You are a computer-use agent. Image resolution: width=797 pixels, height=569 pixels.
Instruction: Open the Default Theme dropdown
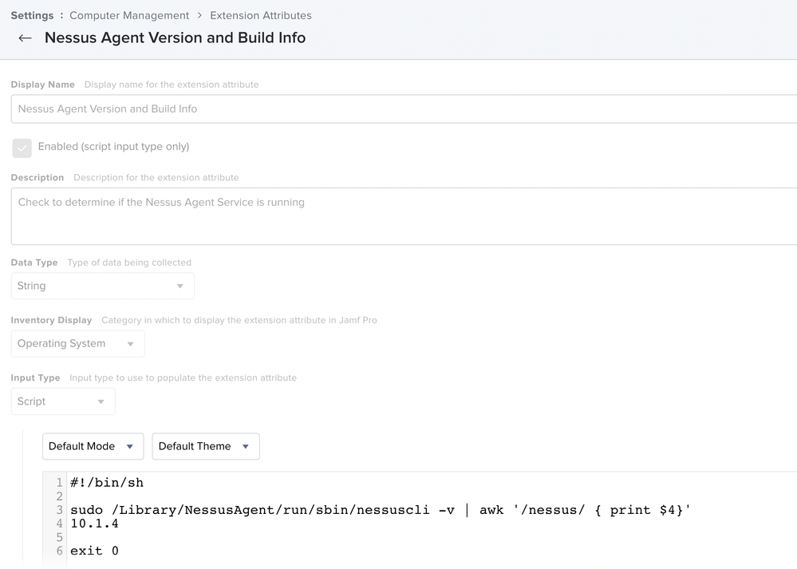coord(206,446)
